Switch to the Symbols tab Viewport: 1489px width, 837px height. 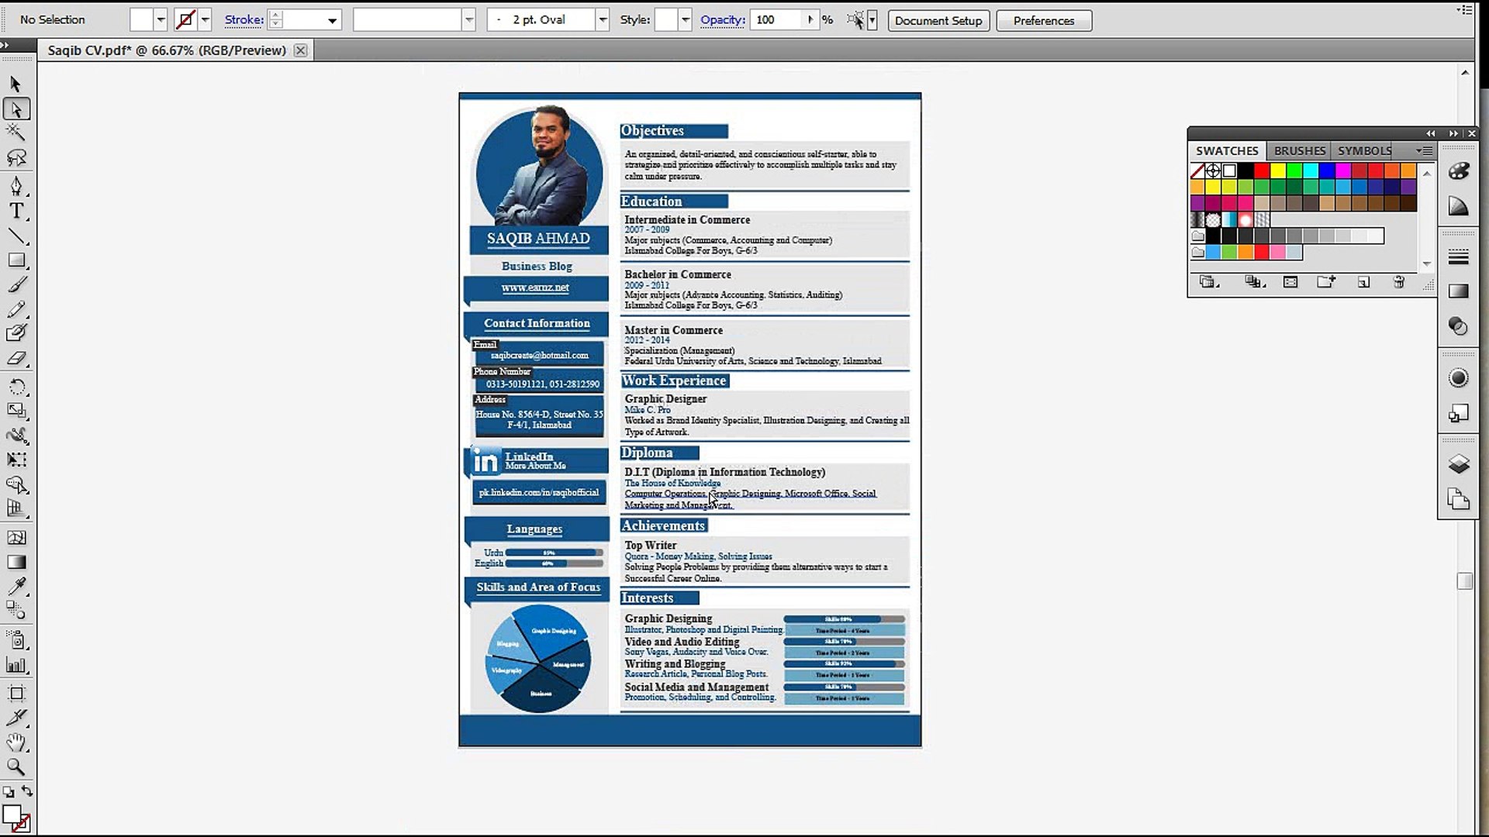pyautogui.click(x=1364, y=151)
